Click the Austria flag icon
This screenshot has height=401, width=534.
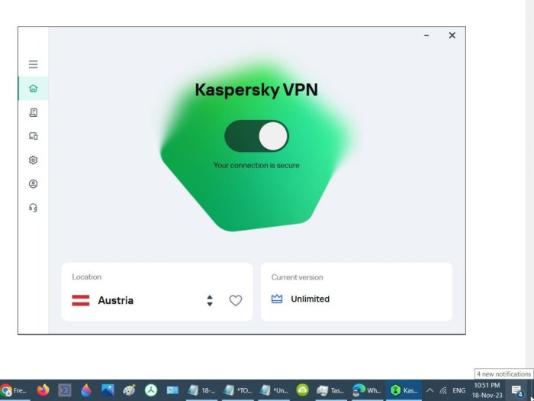coord(81,300)
